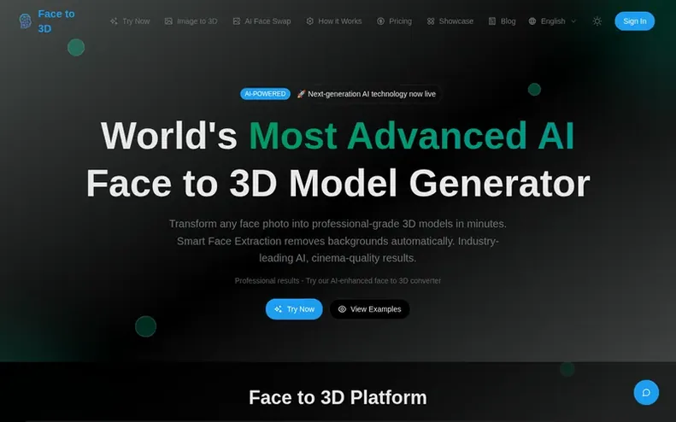Click the image icon beside Image to 3D
The height and width of the screenshot is (422, 676).
(168, 21)
